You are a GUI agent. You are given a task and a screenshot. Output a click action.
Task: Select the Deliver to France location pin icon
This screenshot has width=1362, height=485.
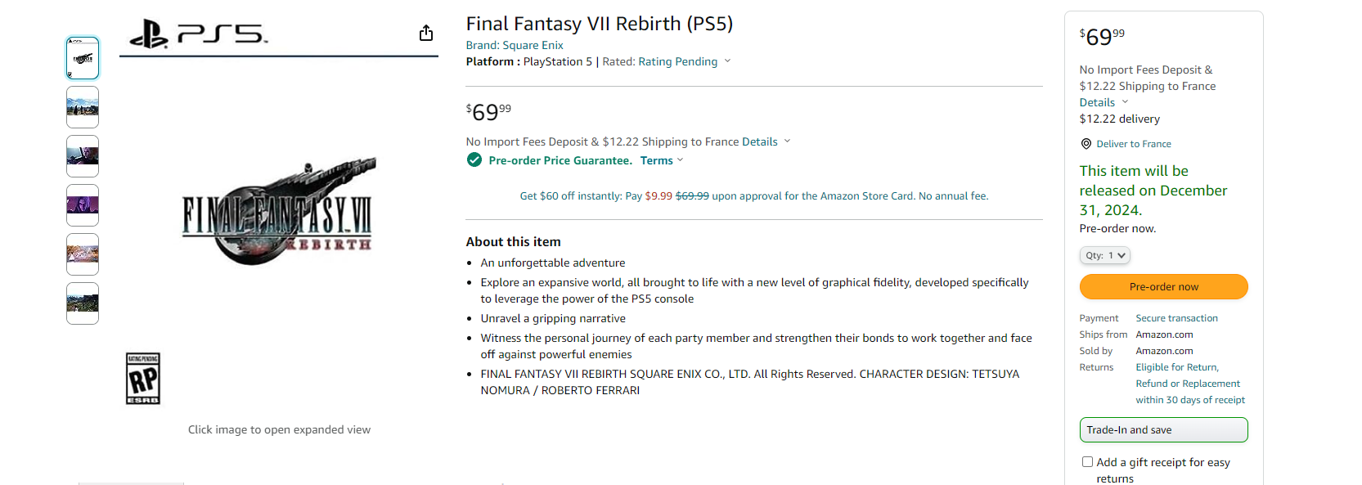coord(1086,143)
